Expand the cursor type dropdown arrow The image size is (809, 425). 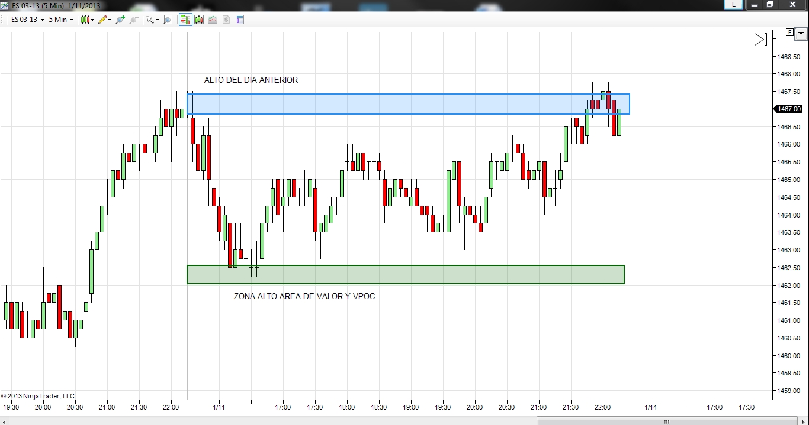pos(157,20)
